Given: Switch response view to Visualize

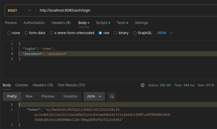Looking at the screenshot, I should click(70, 96).
